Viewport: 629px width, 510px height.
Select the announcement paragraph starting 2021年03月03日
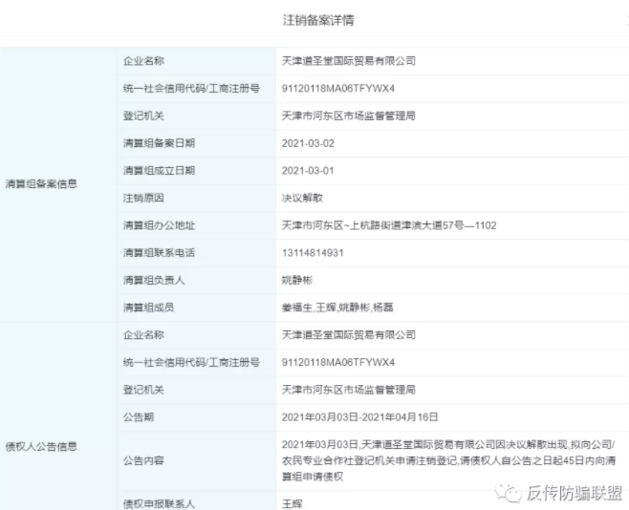click(x=448, y=460)
